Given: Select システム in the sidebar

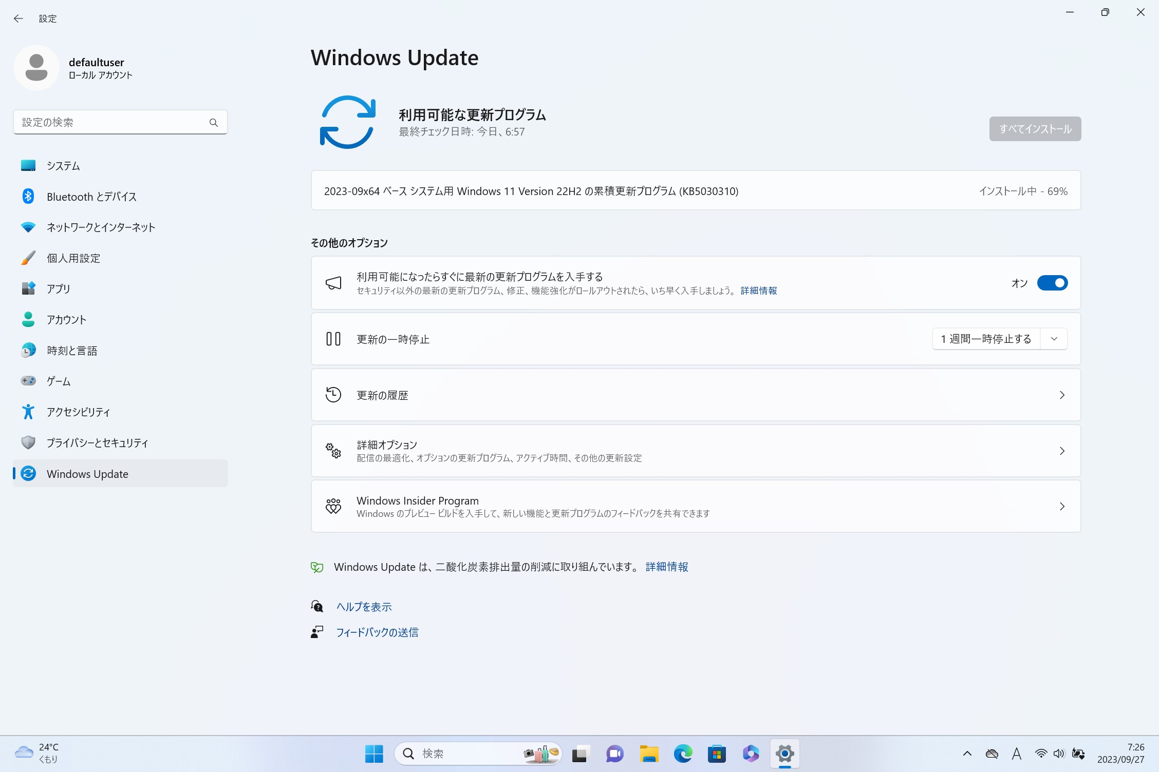Looking at the screenshot, I should point(120,166).
